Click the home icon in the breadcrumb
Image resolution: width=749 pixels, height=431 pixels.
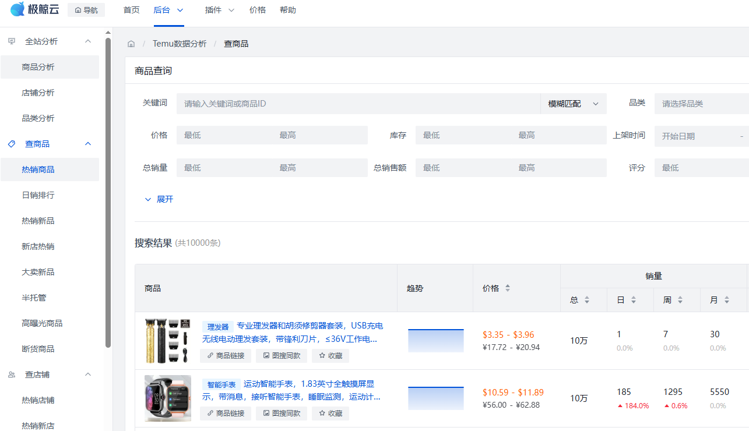[x=131, y=43]
